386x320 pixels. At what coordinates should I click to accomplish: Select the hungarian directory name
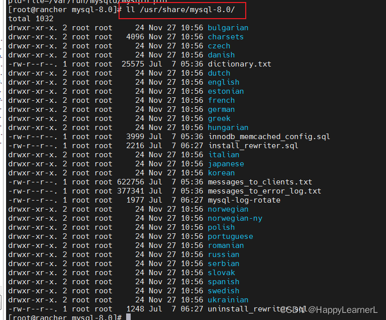[228, 127]
